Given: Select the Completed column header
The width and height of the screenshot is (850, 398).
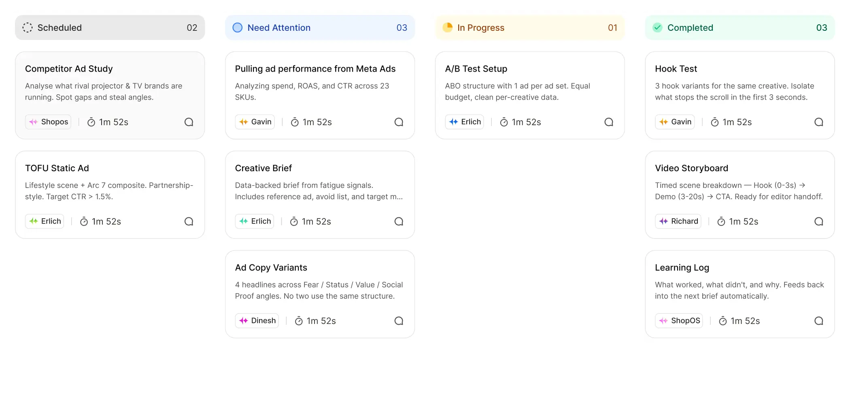Looking at the screenshot, I should point(690,28).
